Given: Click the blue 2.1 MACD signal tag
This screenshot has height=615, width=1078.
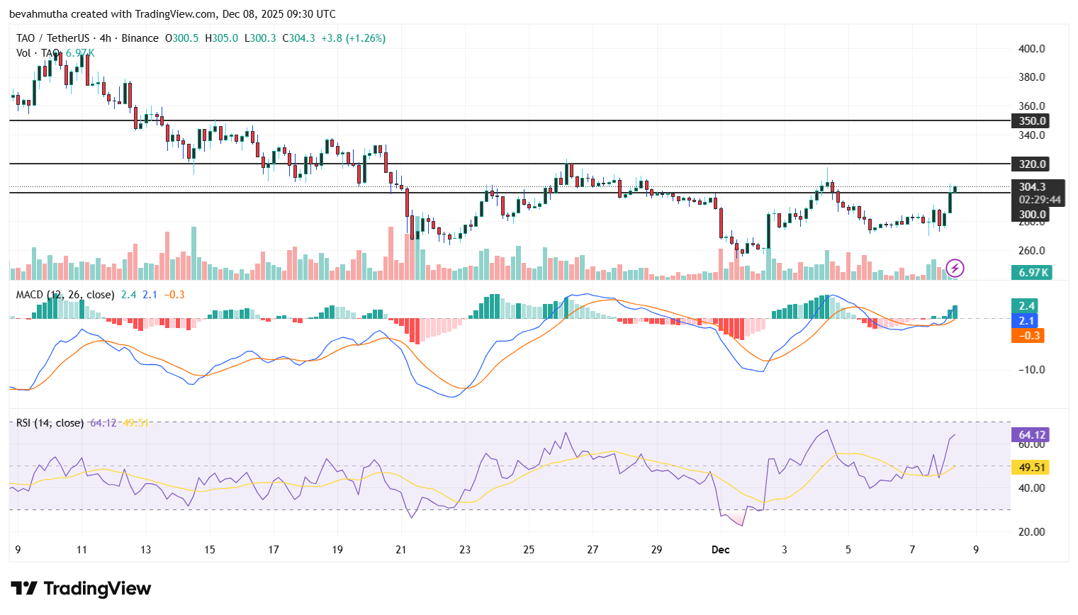Looking at the screenshot, I should (x=1024, y=320).
